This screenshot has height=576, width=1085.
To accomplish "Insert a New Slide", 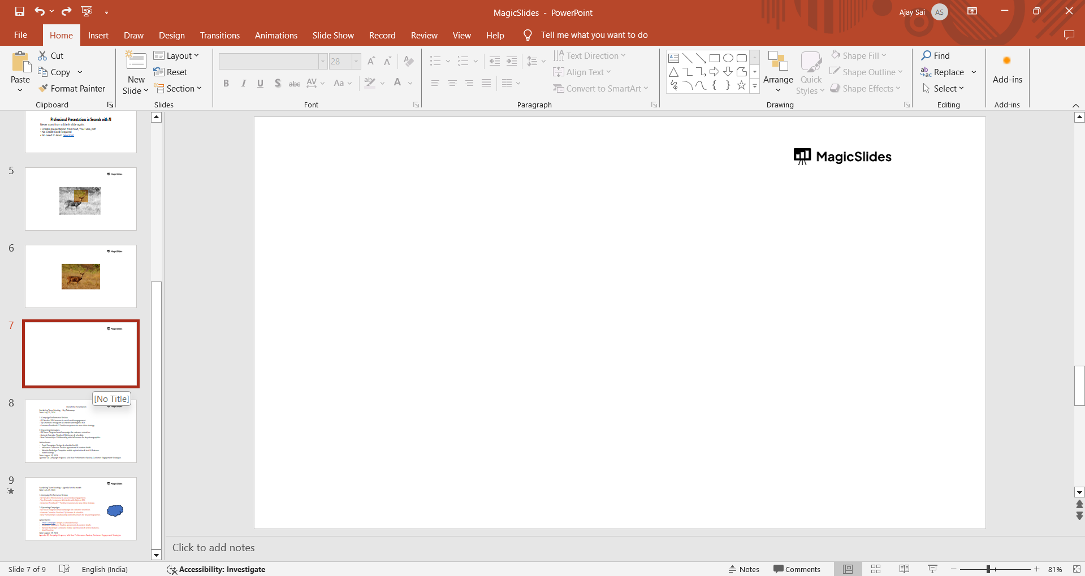I will [x=136, y=61].
